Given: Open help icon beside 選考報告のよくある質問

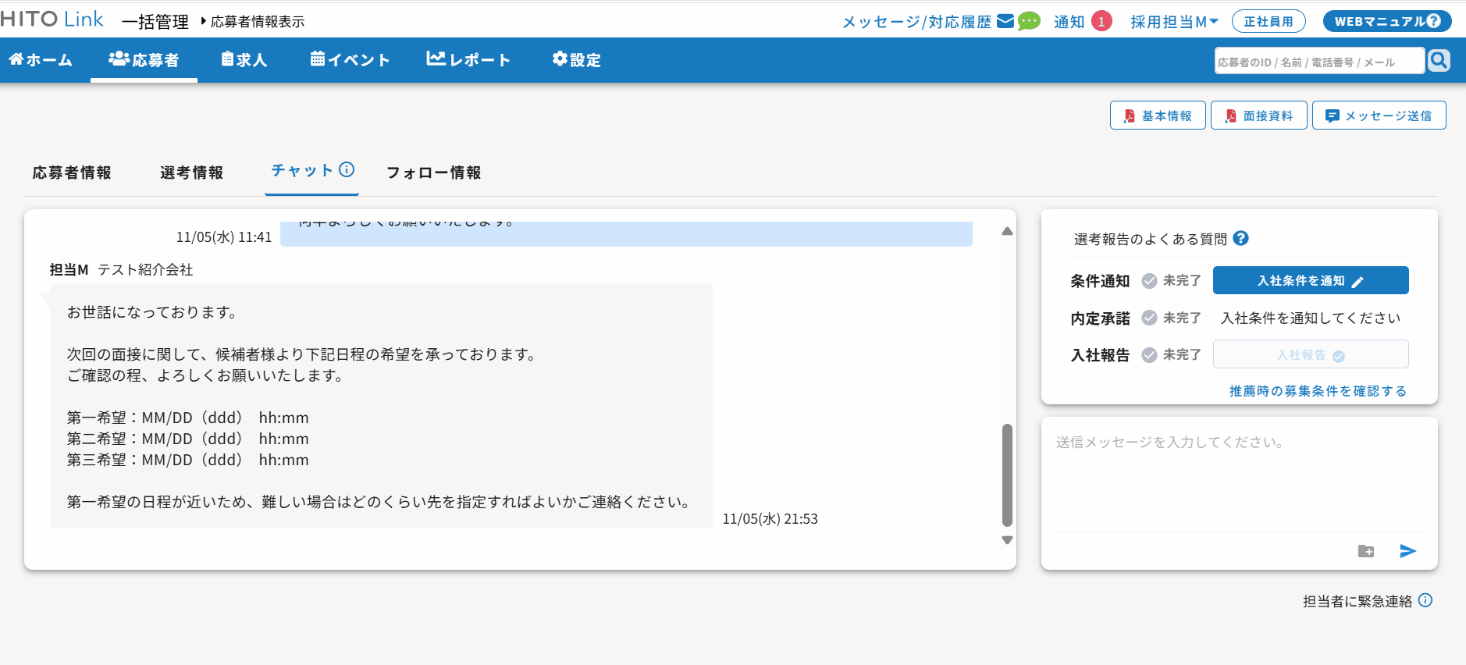Looking at the screenshot, I should (x=1240, y=238).
